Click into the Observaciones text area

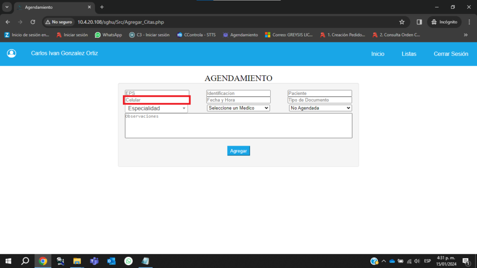(238, 126)
